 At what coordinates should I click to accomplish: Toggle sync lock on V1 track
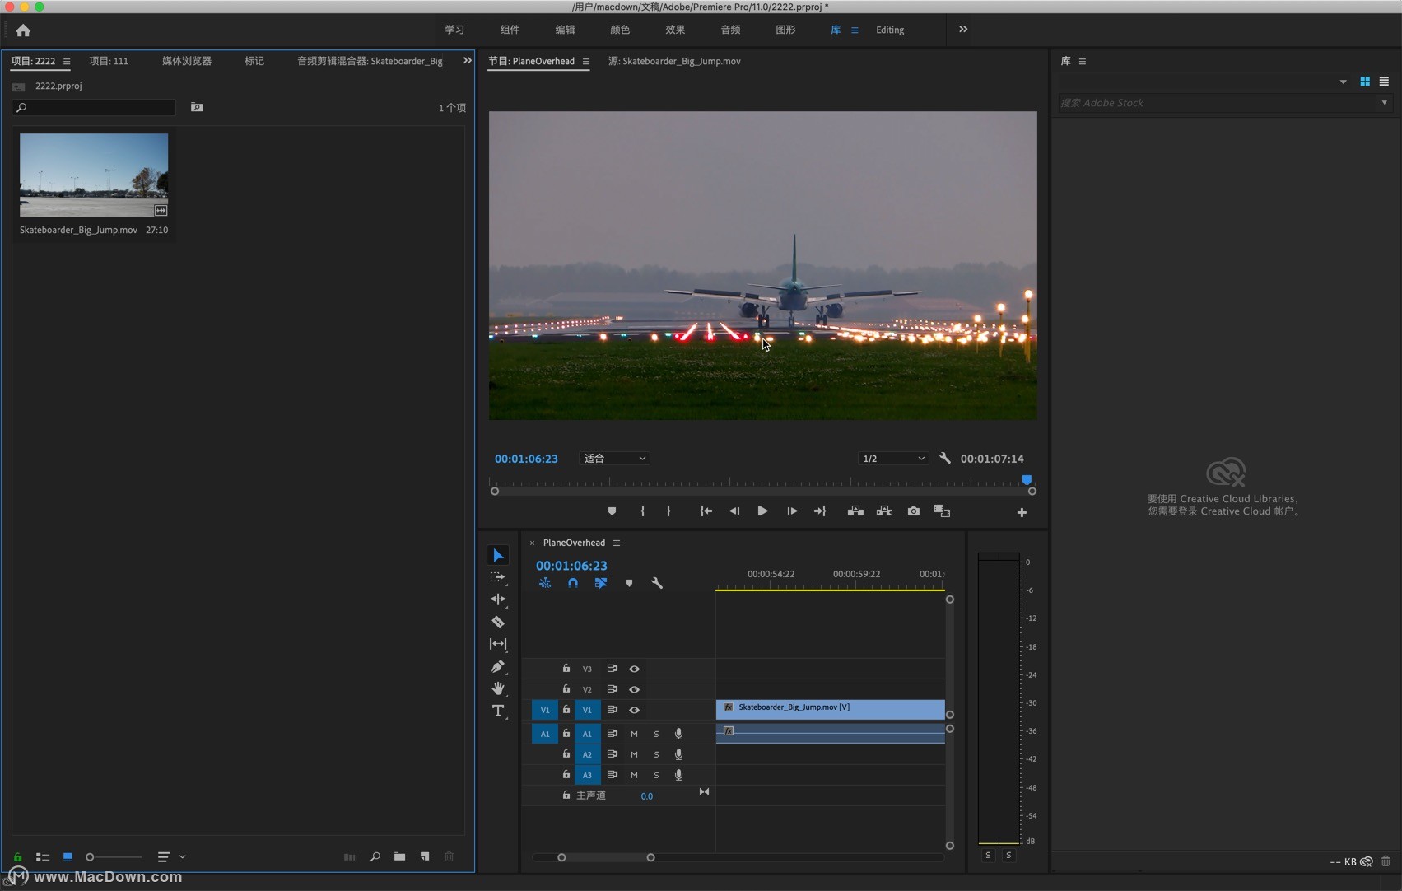click(612, 709)
